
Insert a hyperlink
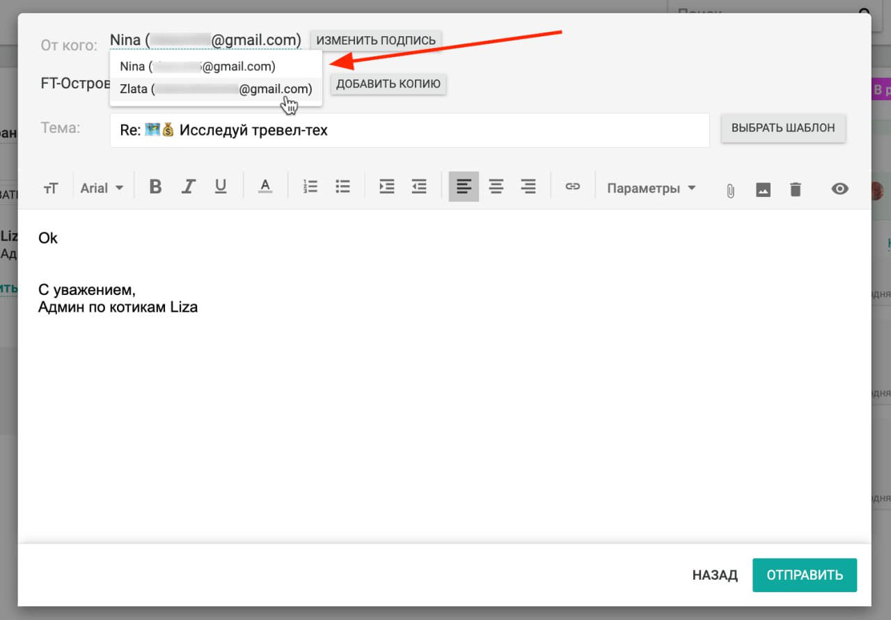572,187
